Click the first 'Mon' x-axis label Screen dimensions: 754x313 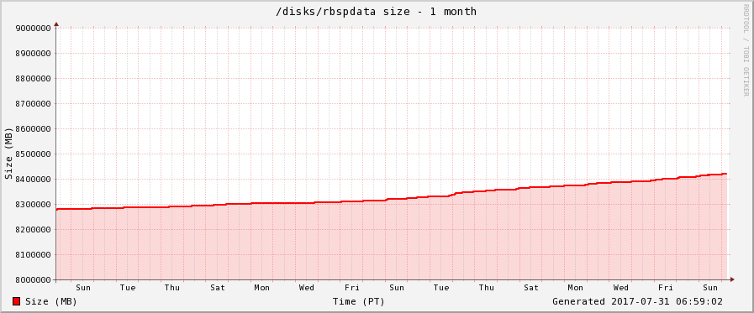click(262, 288)
